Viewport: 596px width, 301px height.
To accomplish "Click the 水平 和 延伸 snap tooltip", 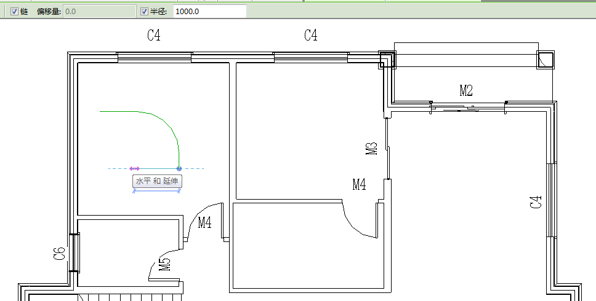I will pos(158,181).
